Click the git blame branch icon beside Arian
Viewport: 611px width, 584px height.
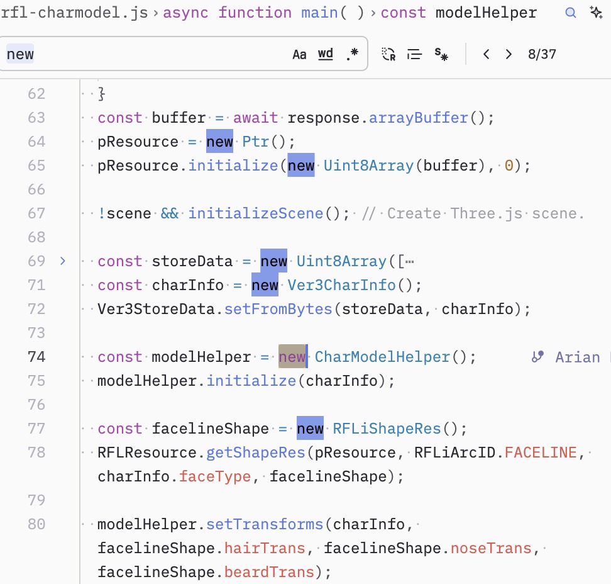point(537,357)
